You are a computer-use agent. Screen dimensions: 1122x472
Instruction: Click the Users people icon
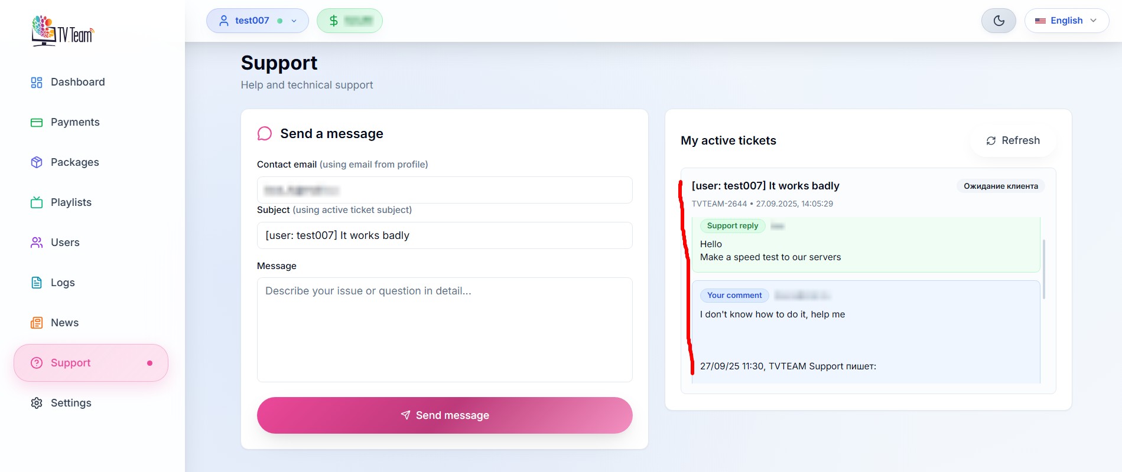[x=37, y=242]
